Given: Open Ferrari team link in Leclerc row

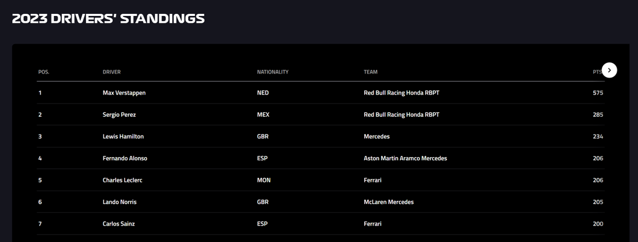Looking at the screenshot, I should [373, 180].
